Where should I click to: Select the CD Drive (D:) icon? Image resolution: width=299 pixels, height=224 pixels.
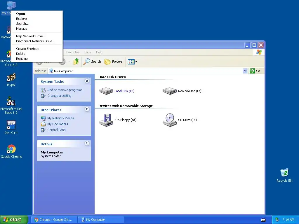tap(170, 120)
